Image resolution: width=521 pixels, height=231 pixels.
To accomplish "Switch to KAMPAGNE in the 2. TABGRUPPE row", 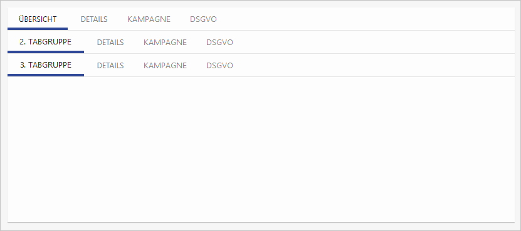I will (x=165, y=43).
